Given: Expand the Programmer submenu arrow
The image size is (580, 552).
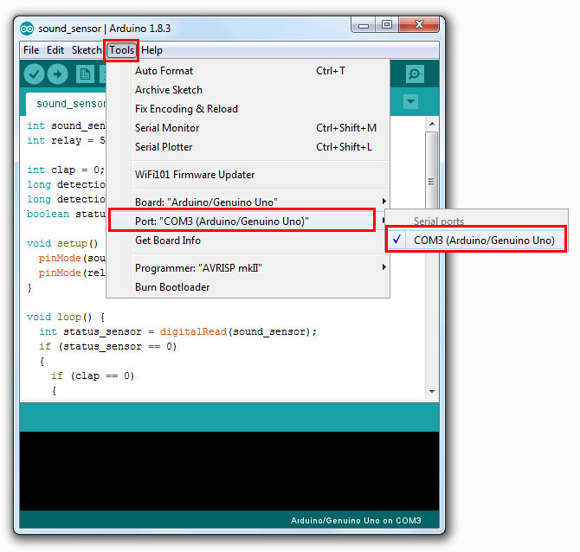Looking at the screenshot, I should [x=384, y=267].
